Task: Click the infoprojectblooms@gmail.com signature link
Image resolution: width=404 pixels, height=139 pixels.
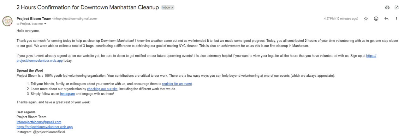Action: (39, 122)
